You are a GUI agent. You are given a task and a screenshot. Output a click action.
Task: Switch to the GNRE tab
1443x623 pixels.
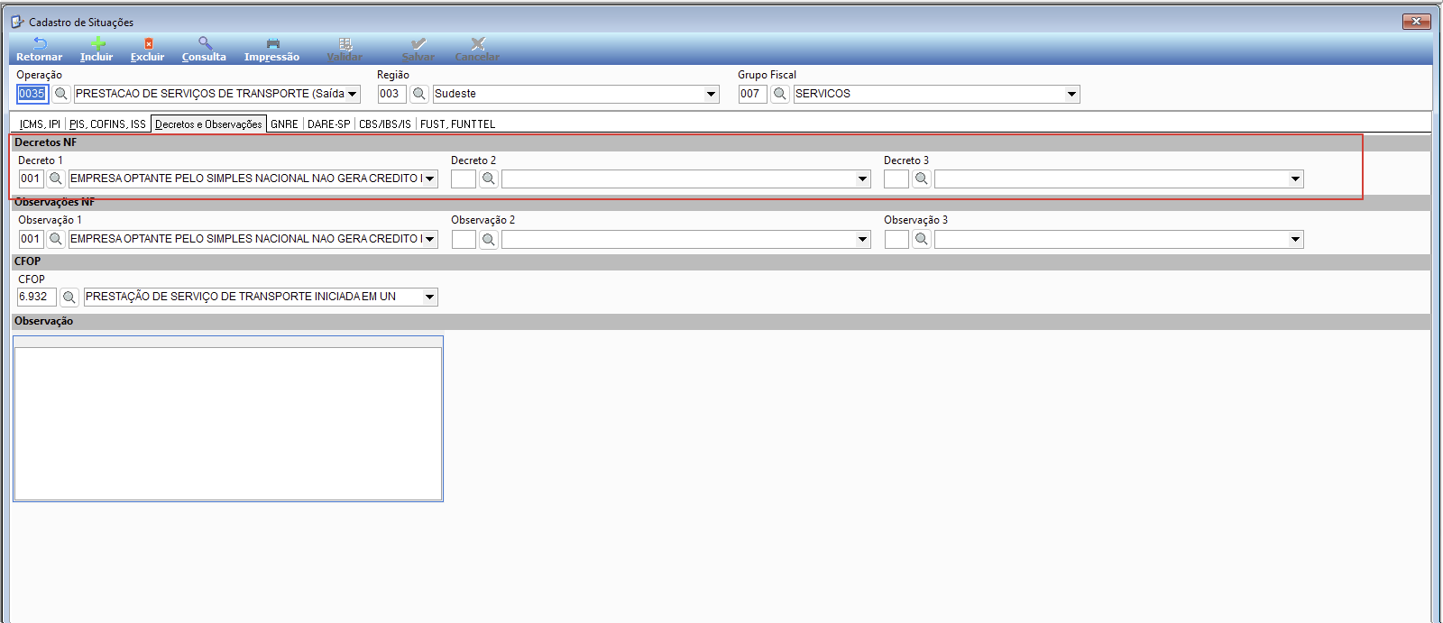pyautogui.click(x=284, y=124)
